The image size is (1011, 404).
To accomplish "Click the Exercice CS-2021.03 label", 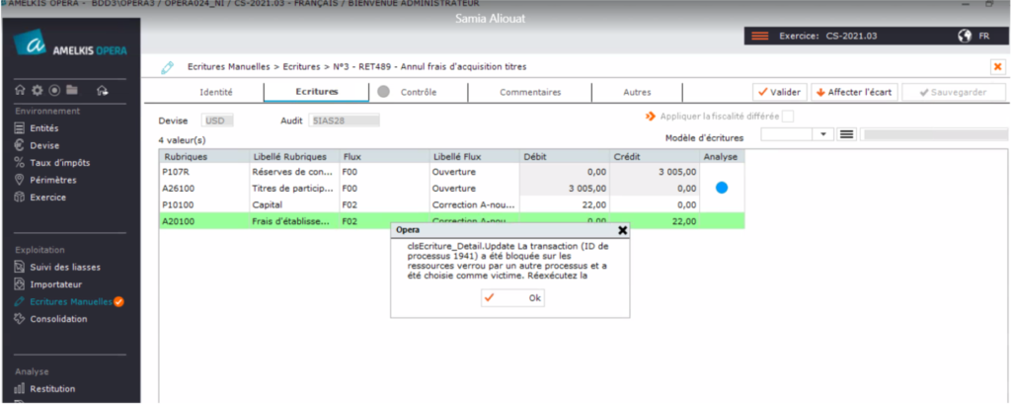I will pyautogui.click(x=828, y=37).
